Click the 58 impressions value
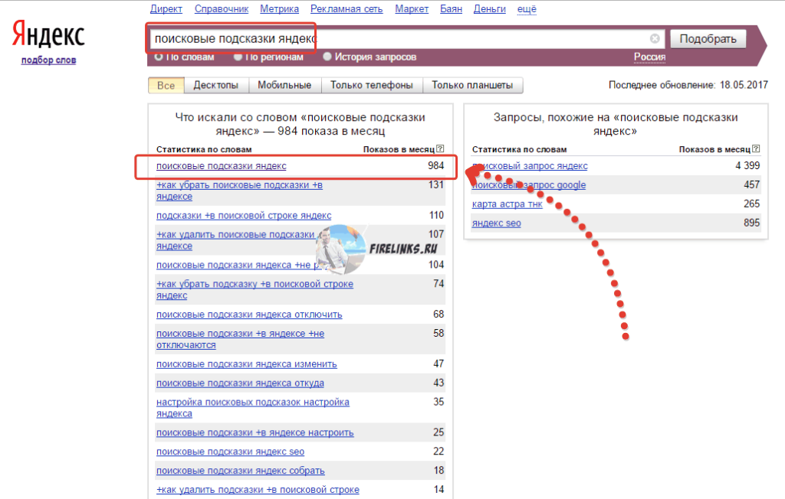This screenshot has width=785, height=499. pos(438,333)
